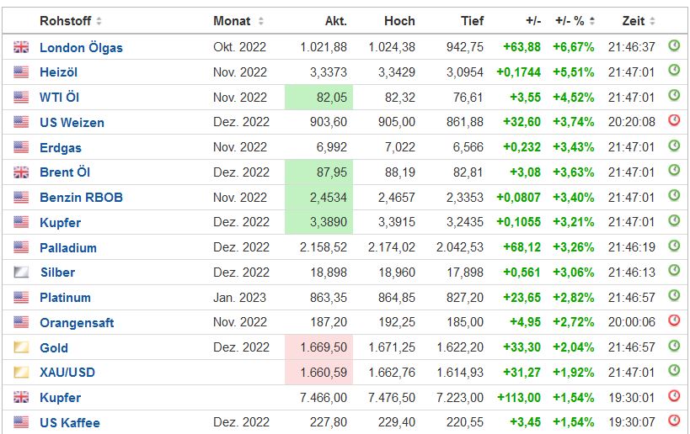Click the UK flag beside Brent Öl
This screenshot has height=434, width=690.
(21, 172)
